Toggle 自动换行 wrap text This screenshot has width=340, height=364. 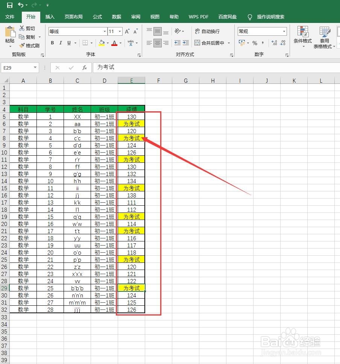pos(207,31)
